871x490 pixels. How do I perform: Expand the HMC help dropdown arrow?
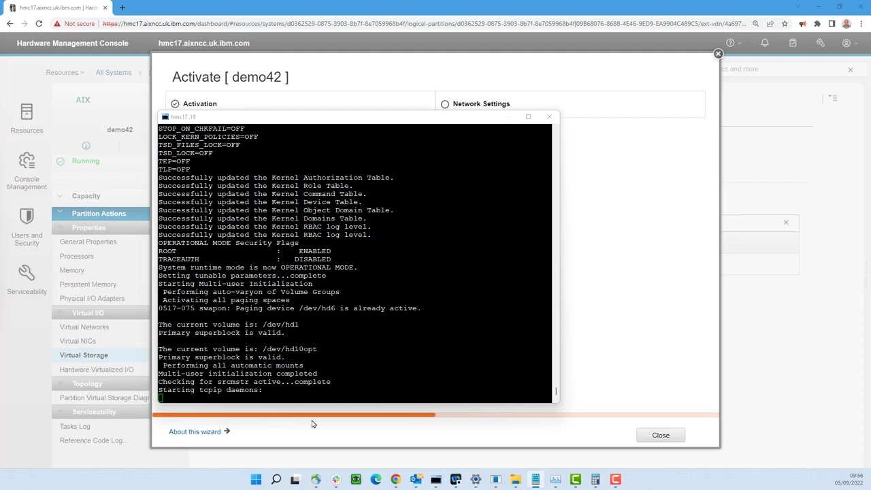[x=740, y=44]
